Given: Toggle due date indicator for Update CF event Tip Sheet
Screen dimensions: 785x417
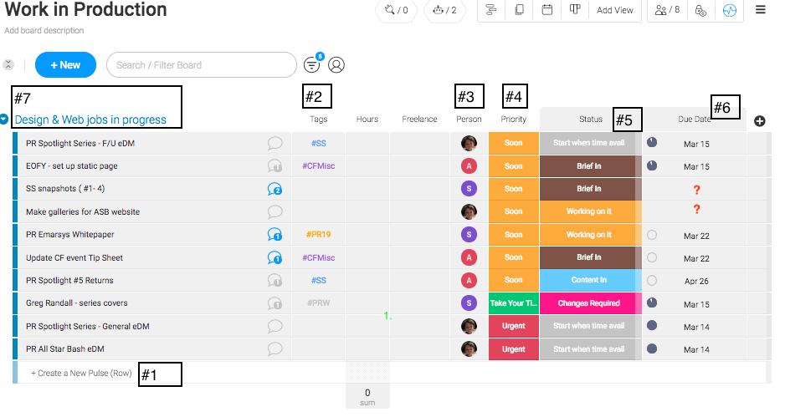Looking at the screenshot, I should pyautogui.click(x=652, y=257).
